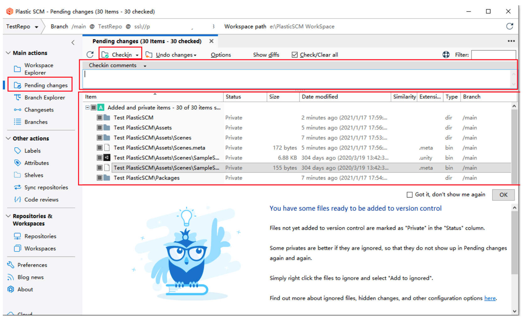Uncheck the Test PlasticSCM folder item
Image resolution: width=524 pixels, height=319 pixels.
click(99, 117)
